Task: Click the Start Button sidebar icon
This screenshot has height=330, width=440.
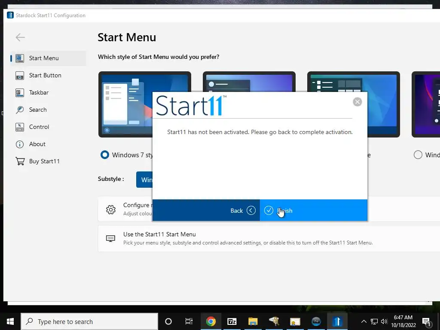Action: (20, 76)
